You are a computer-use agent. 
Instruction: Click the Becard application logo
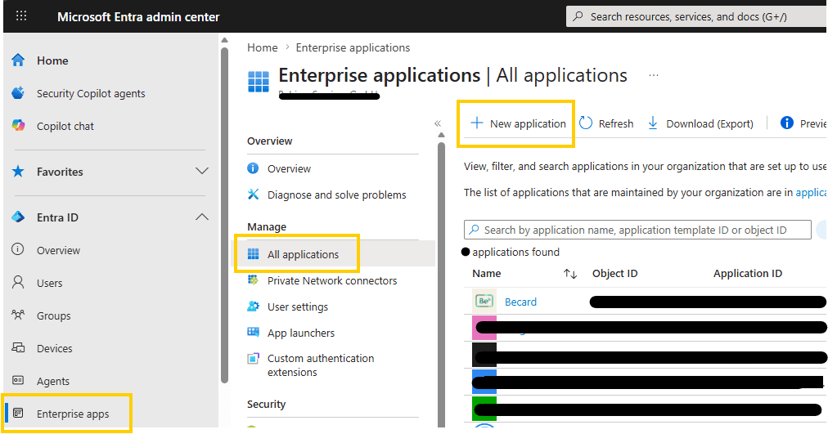pos(484,301)
